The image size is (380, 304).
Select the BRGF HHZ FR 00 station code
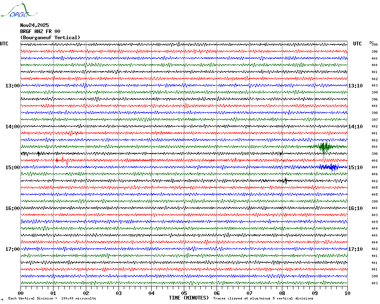(x=40, y=31)
